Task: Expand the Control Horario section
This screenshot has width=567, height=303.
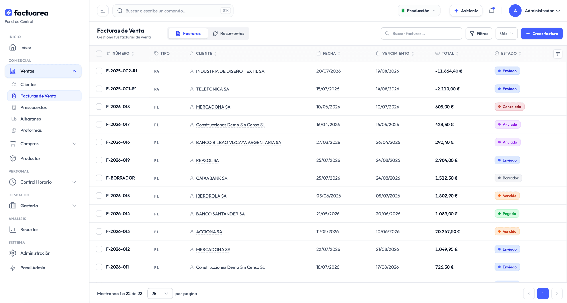Action: (x=74, y=182)
